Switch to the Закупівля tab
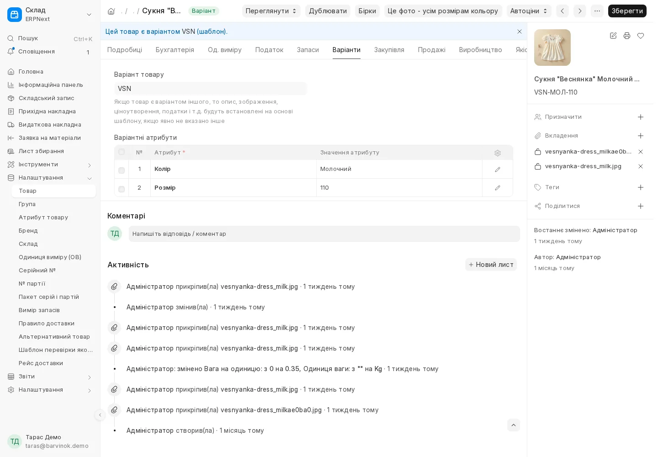 389,50
